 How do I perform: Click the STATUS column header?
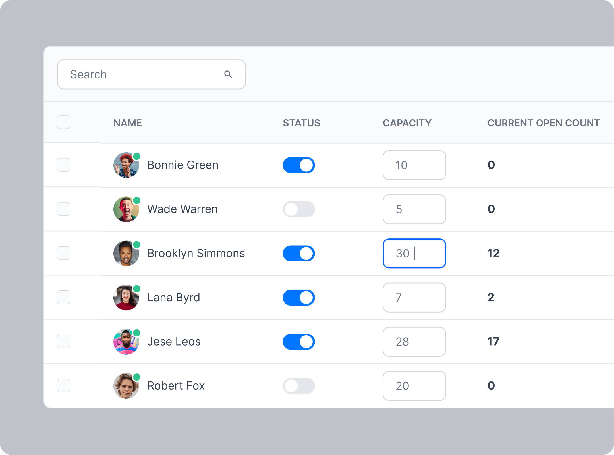[x=302, y=123]
